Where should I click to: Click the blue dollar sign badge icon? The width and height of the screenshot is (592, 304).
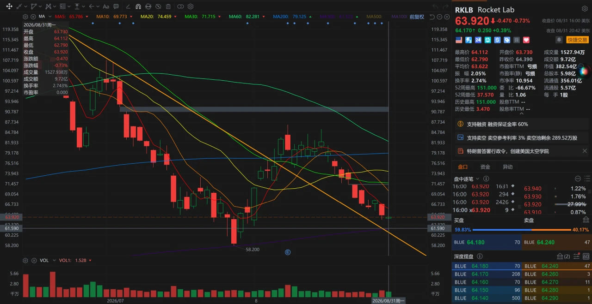tap(498, 40)
